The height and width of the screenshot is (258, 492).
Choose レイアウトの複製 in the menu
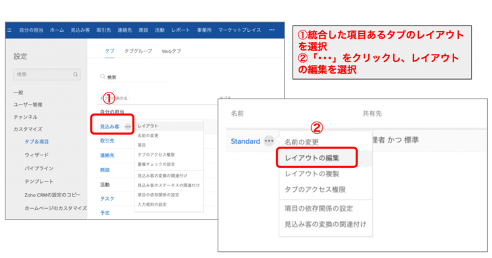(x=312, y=174)
